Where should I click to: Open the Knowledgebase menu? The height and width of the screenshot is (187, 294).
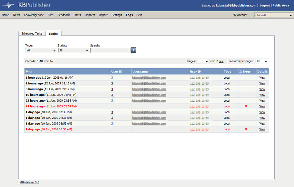tap(34, 15)
